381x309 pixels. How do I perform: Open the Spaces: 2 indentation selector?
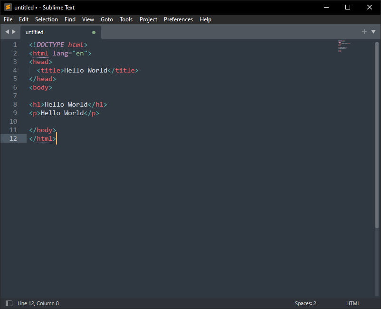point(305,303)
